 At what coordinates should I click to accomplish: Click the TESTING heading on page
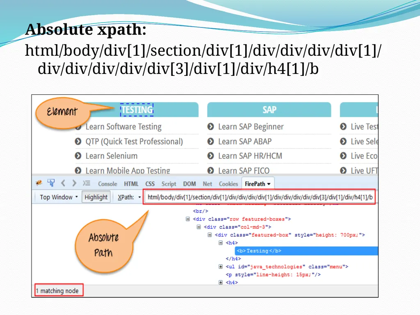(137, 110)
